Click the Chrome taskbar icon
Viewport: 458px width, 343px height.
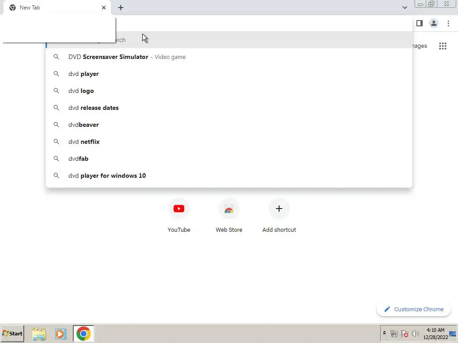point(84,333)
